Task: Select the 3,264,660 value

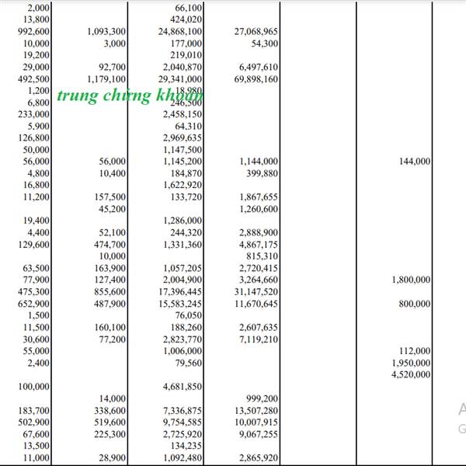Action: pyautogui.click(x=259, y=280)
